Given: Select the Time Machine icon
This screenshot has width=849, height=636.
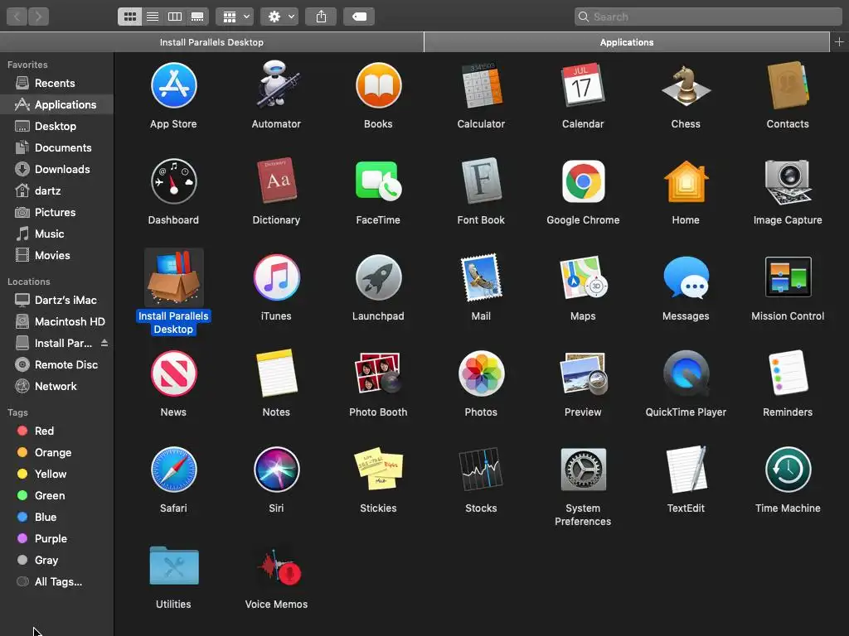Looking at the screenshot, I should click(x=788, y=470).
